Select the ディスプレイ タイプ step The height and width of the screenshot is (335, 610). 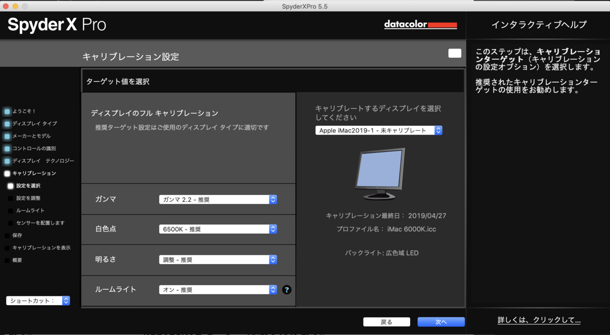pyautogui.click(x=7, y=123)
